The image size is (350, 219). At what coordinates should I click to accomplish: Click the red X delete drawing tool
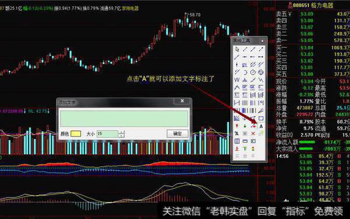(x=253, y=134)
